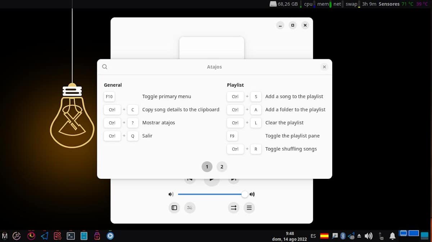Click the Telegram tray icon with badge

[x=351, y=236]
